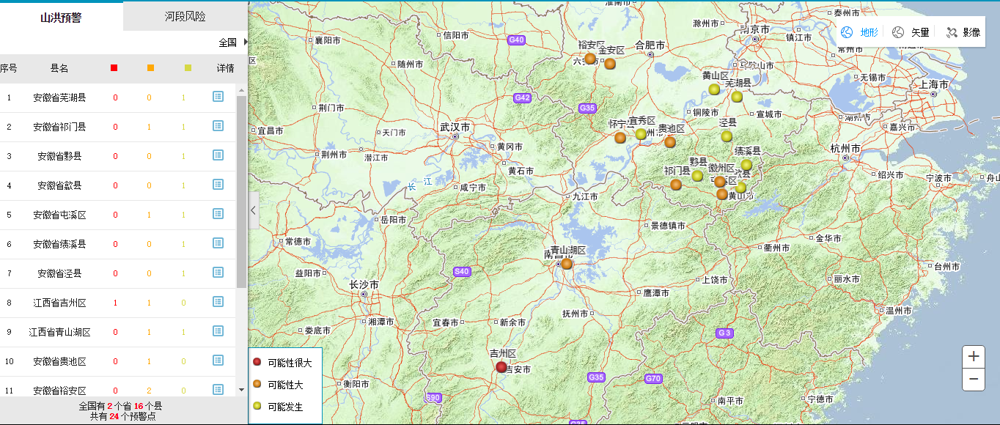Open details icon for 江西省吉州区
The image size is (1000, 425).
coord(218,302)
